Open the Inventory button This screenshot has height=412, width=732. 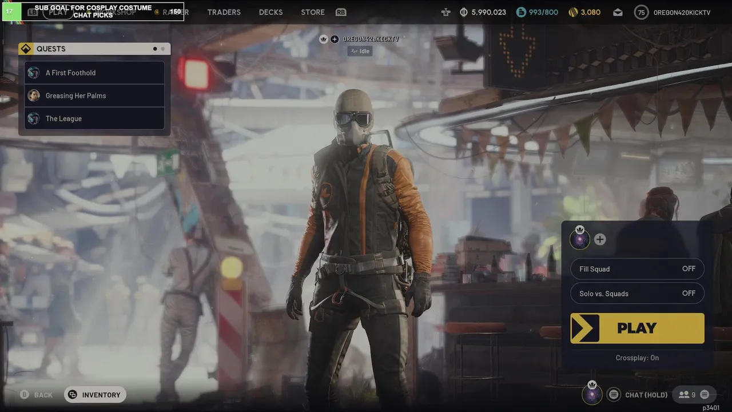click(x=95, y=395)
